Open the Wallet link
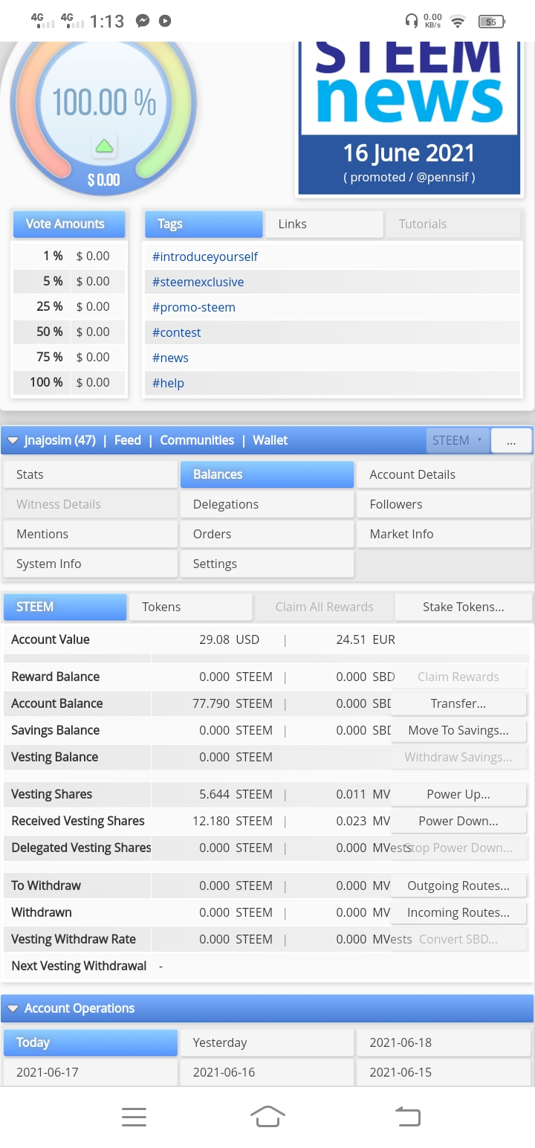Image resolution: width=535 pixels, height=1148 pixels. 270,440
